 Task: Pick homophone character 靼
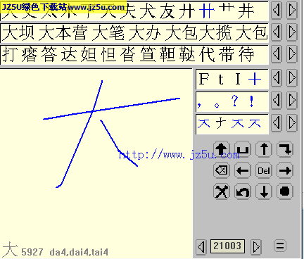tap(167, 54)
